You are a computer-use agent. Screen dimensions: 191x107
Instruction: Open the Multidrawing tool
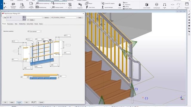click(41, 7)
